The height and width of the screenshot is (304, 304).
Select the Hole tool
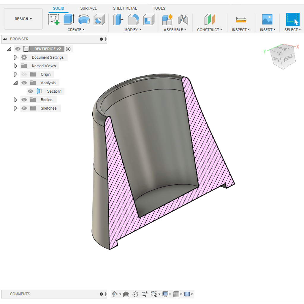[99, 19]
